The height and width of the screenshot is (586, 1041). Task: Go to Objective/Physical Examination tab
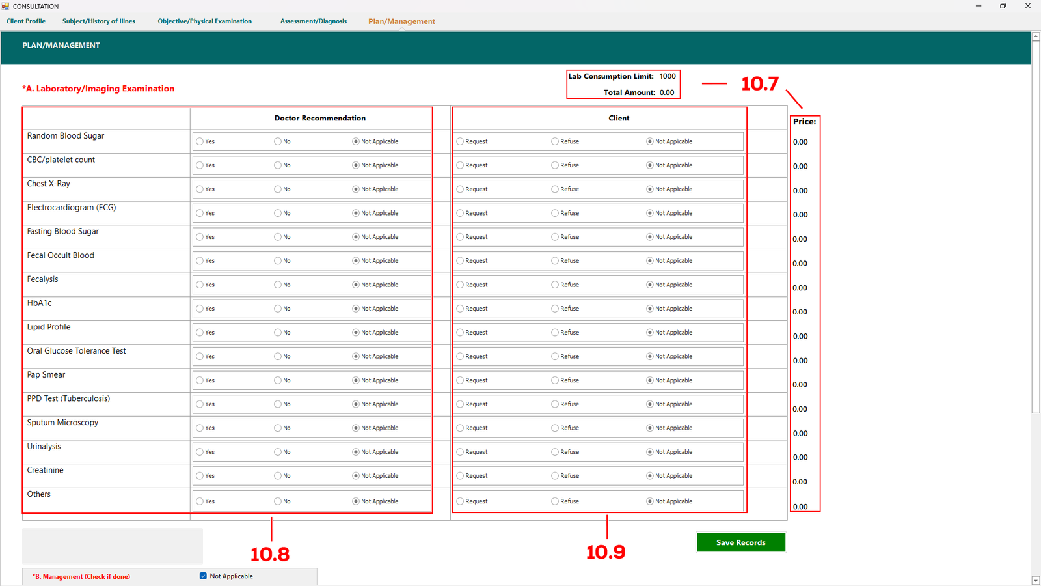click(x=204, y=21)
